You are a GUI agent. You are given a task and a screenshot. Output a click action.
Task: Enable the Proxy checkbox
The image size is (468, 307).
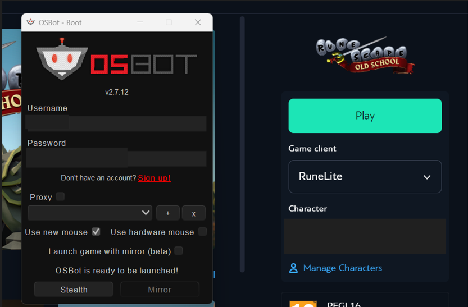click(x=60, y=197)
